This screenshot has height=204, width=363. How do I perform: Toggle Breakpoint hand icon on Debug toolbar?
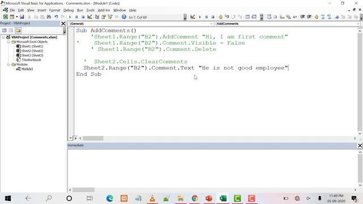pos(221,16)
